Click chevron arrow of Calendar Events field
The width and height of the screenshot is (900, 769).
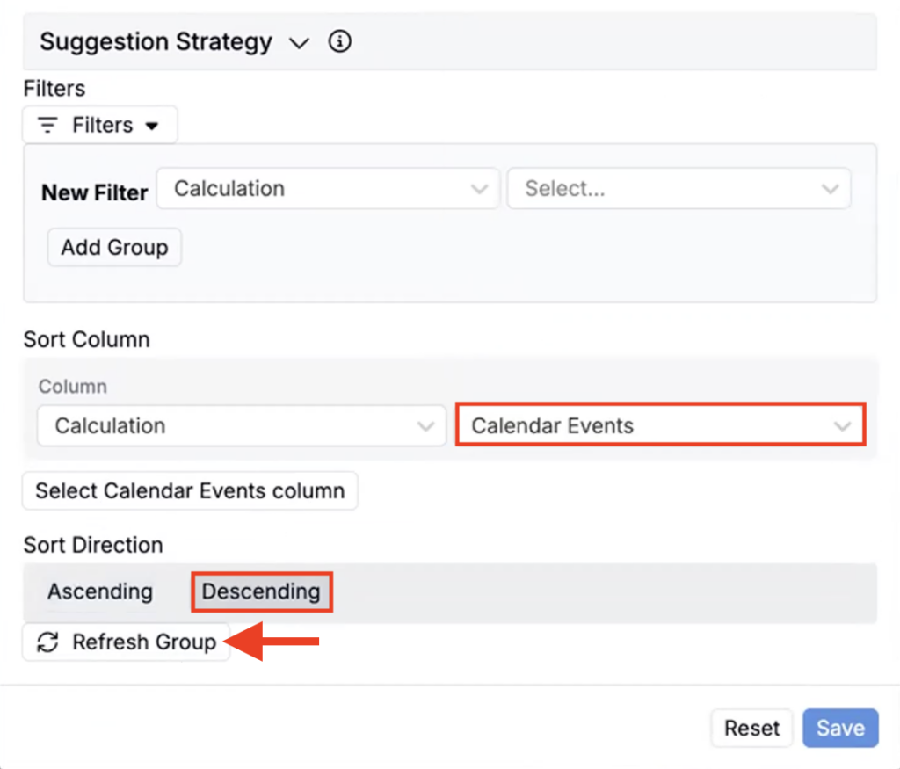[842, 426]
